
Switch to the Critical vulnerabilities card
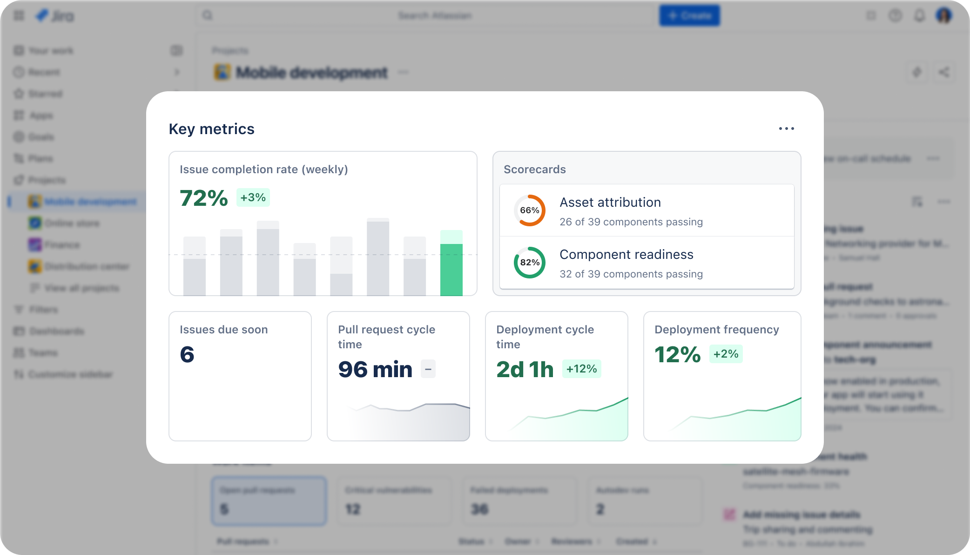point(394,501)
